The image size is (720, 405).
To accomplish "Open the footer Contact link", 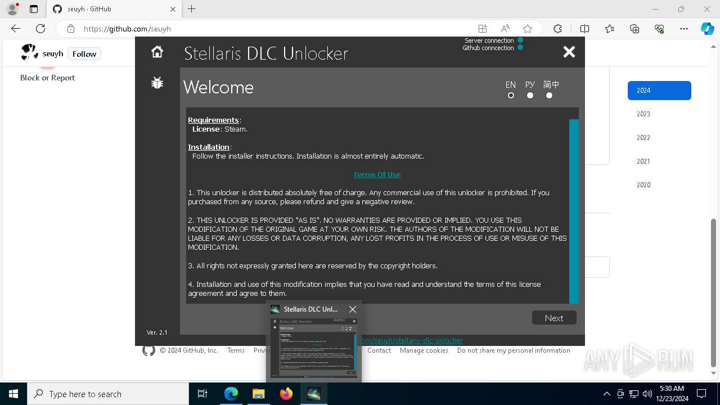I will coord(379,350).
